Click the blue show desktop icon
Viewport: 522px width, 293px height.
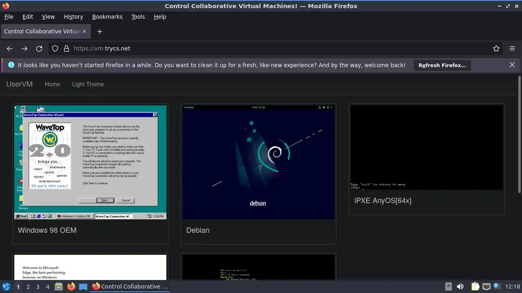pyautogui.click(x=83, y=286)
